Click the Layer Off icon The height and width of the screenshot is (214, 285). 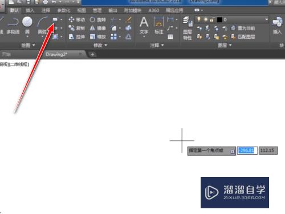pos(199,29)
